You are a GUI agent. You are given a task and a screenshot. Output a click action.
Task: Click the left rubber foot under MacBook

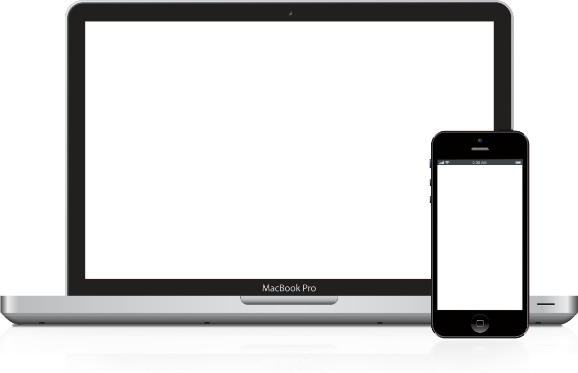coord(42,323)
